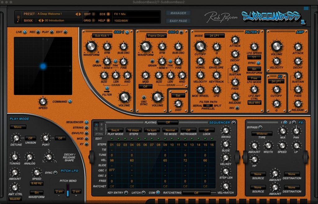
Task: Click the Filter 1 VOWEL knob
Action: (x=200, y=61)
